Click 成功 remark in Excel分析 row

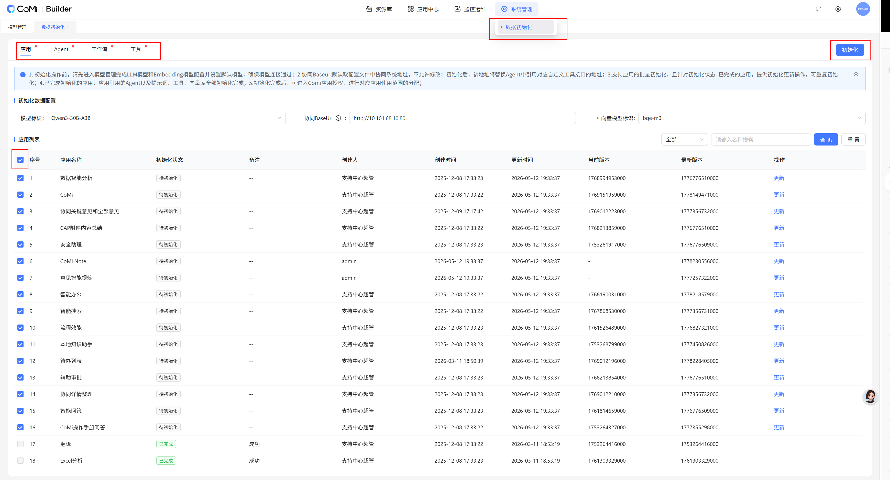coord(254,461)
